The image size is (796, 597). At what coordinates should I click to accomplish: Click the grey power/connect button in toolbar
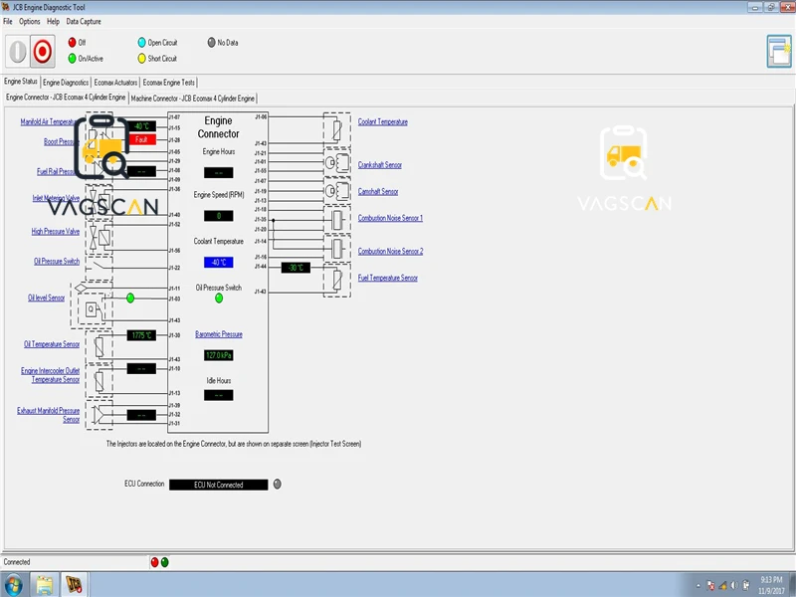pyautogui.click(x=17, y=52)
